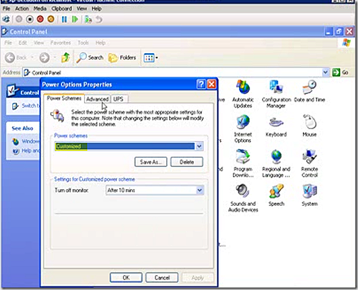Open the Media menu
Image resolution: width=358 pixels, height=290 pixels.
pyautogui.click(x=40, y=9)
